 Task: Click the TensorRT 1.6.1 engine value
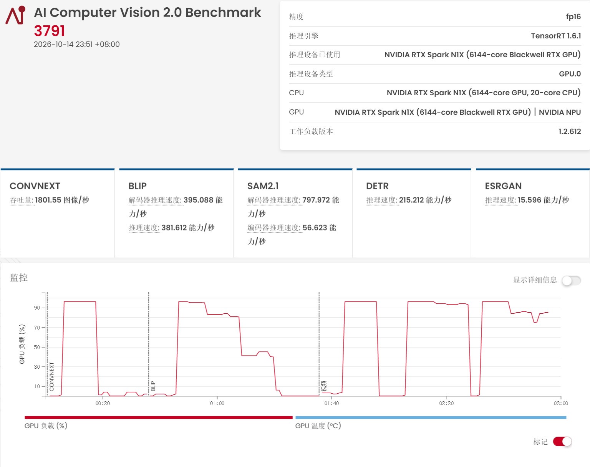556,36
